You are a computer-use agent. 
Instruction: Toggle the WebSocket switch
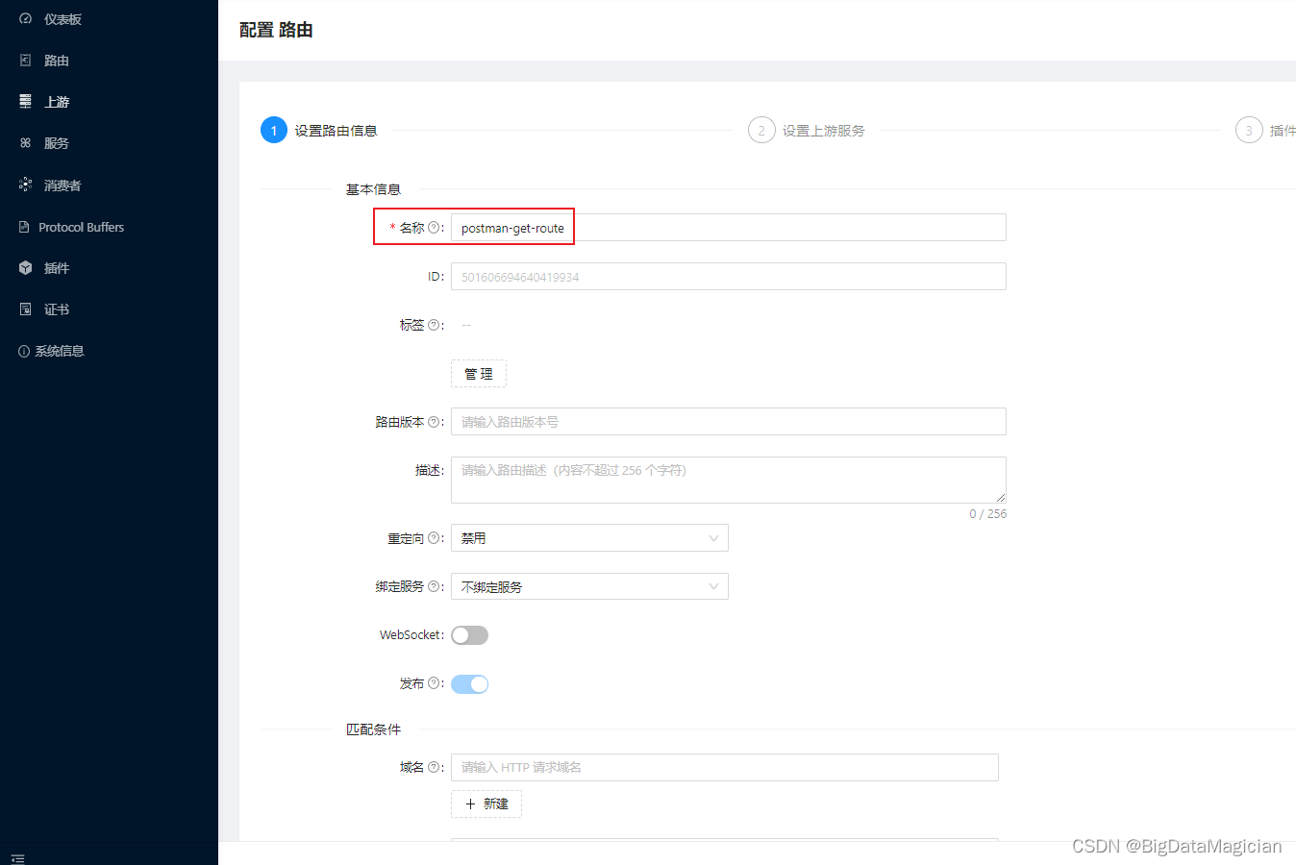coord(470,635)
